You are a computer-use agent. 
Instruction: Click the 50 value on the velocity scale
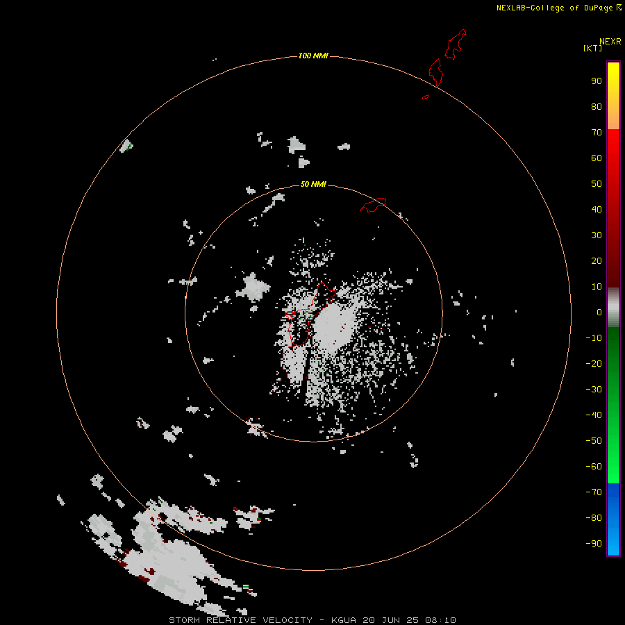(597, 184)
